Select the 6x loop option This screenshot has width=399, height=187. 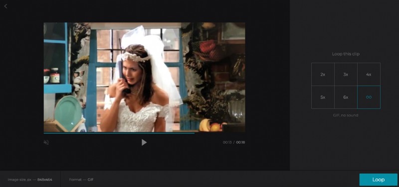click(346, 97)
